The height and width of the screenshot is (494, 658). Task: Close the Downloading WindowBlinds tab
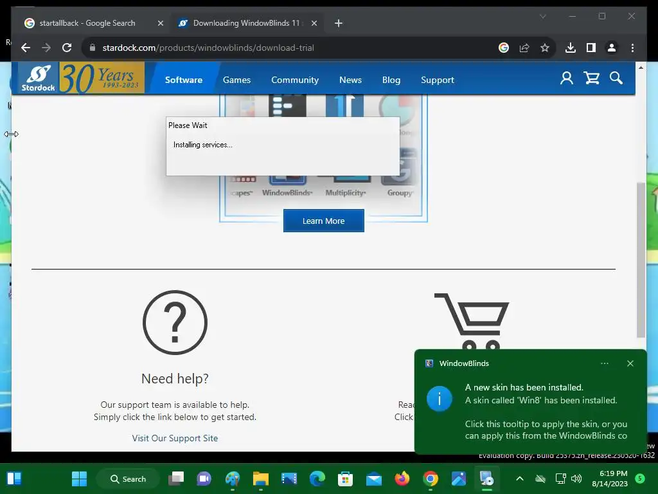click(314, 23)
